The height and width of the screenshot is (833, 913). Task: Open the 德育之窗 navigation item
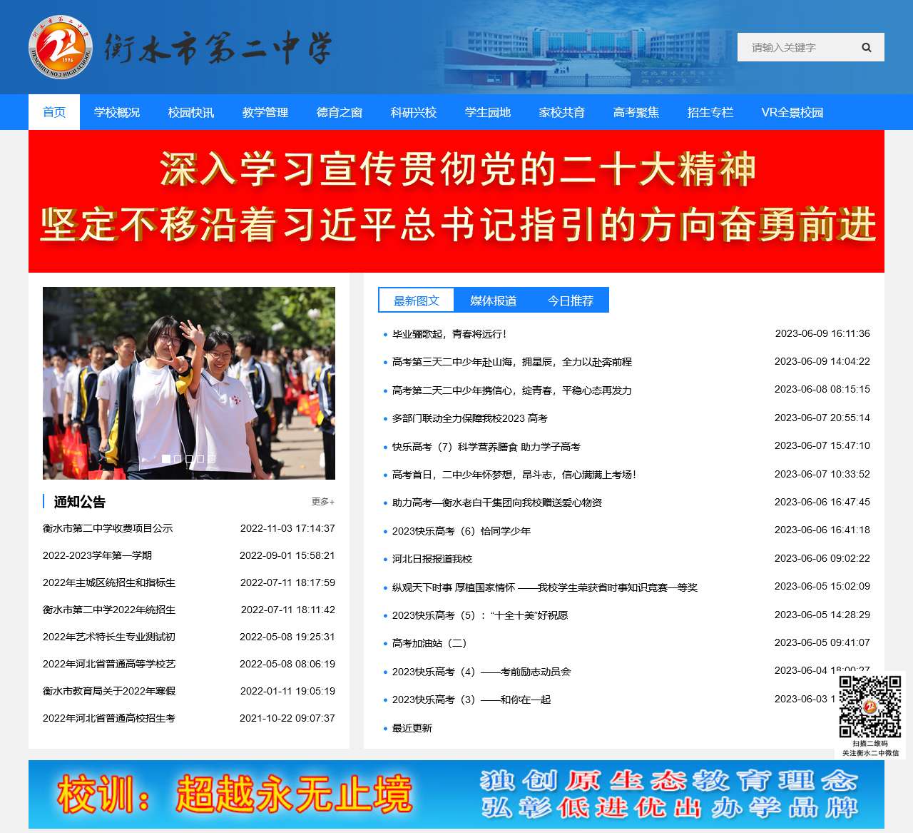coord(340,112)
